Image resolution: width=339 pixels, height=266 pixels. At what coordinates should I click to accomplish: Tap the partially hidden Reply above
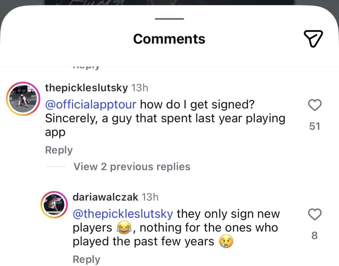86,67
